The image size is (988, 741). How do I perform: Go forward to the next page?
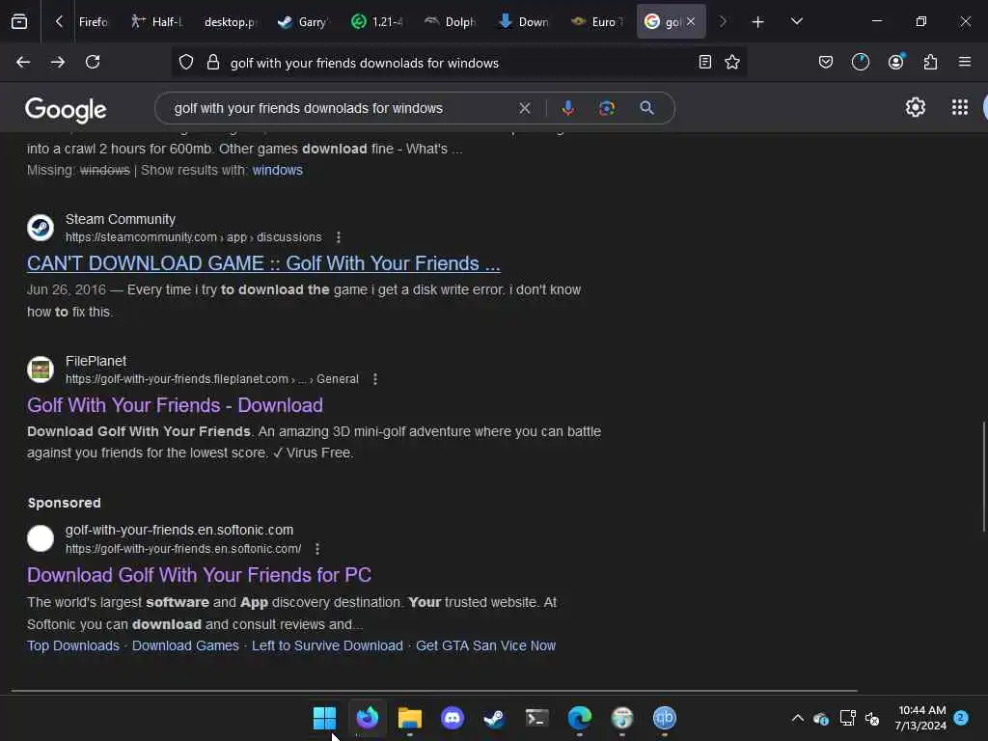[58, 62]
